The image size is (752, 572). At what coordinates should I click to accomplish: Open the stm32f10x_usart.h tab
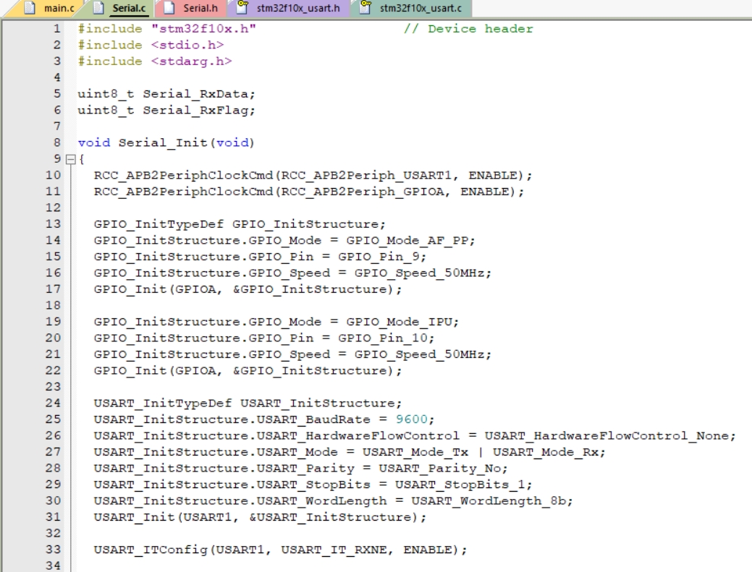click(x=290, y=8)
